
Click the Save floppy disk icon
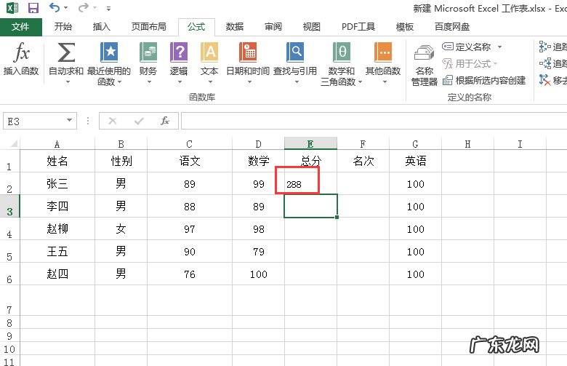[x=33, y=7]
